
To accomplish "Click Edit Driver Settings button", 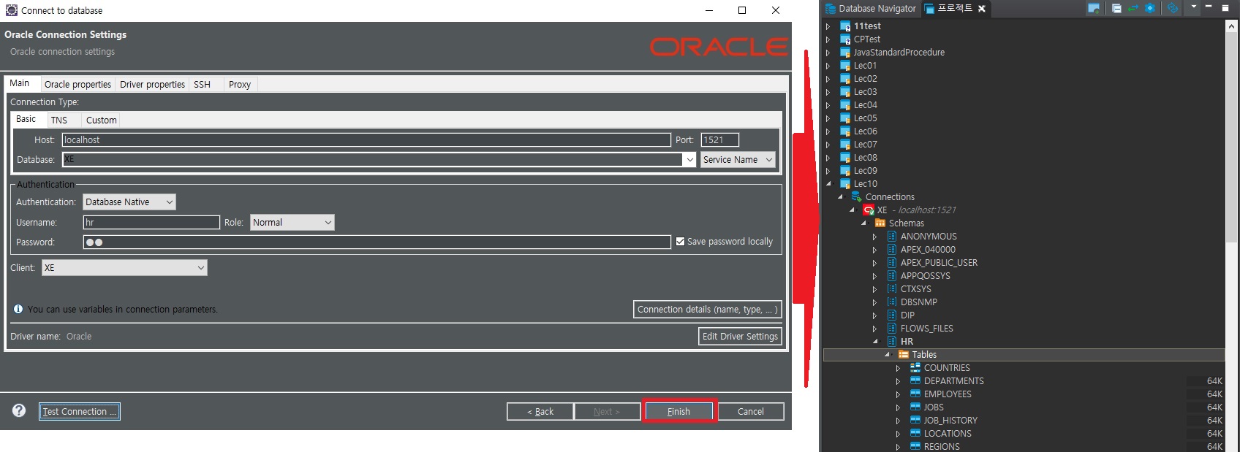I will [x=740, y=337].
